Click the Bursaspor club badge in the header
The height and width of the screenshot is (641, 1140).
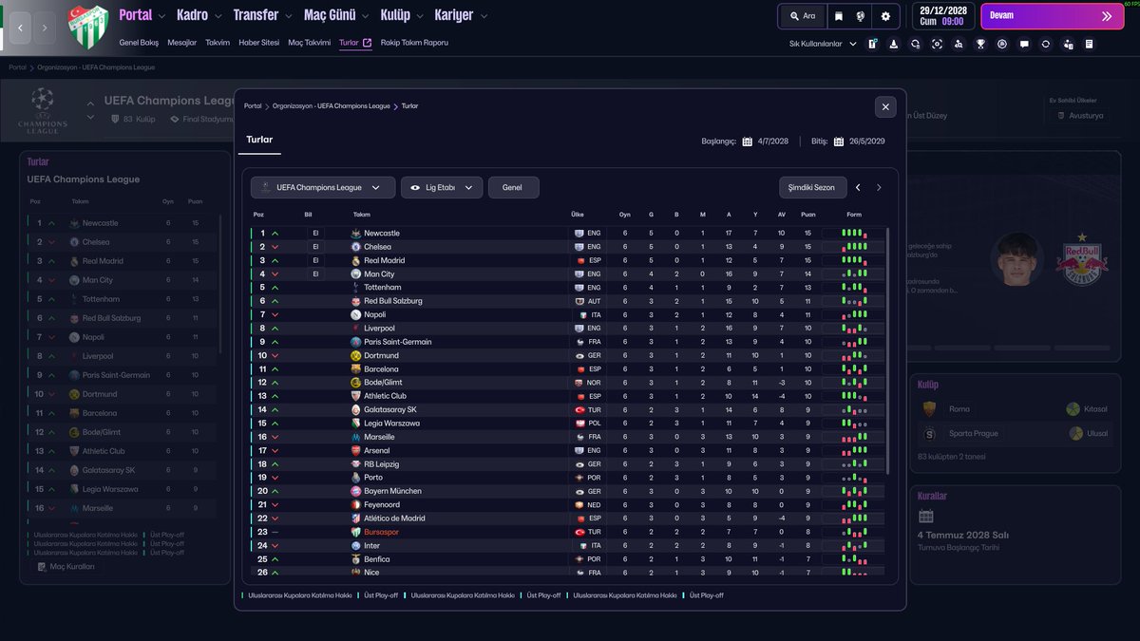point(87,26)
